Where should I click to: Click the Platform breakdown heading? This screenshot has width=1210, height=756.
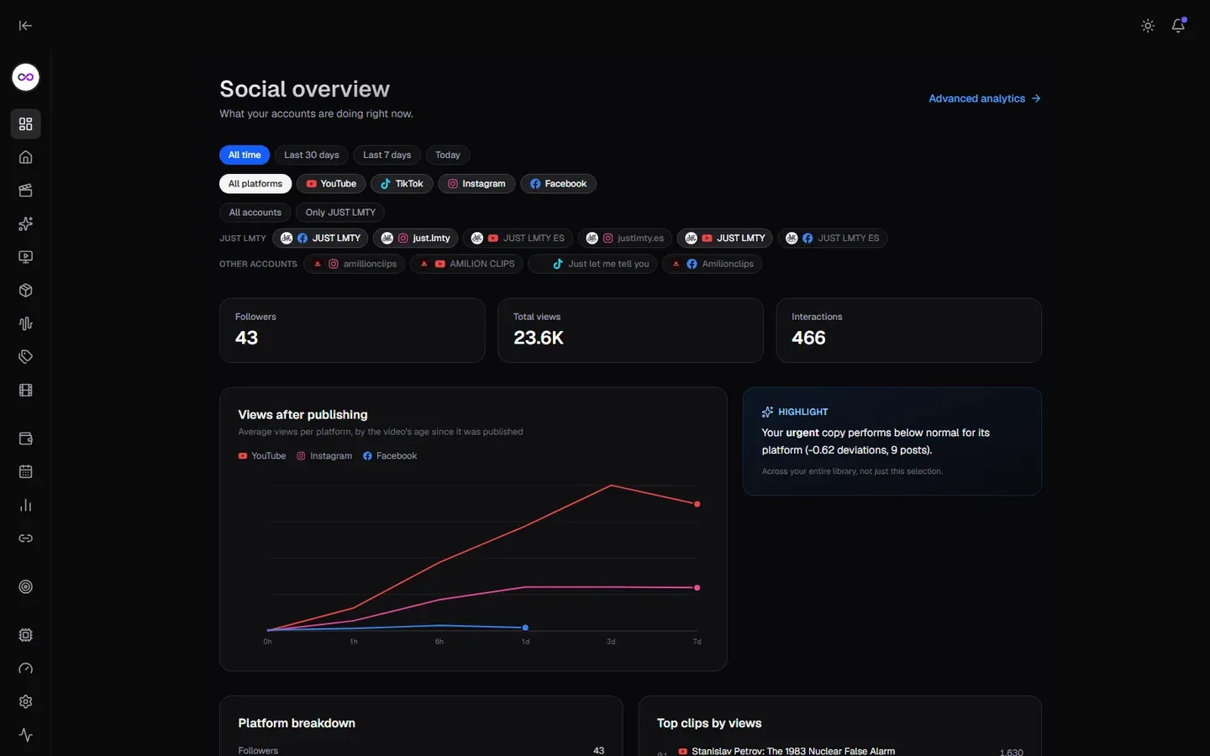click(x=297, y=723)
